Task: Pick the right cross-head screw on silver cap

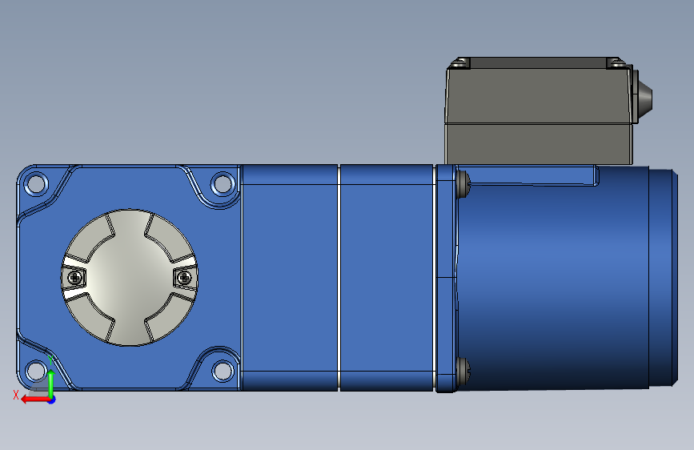Action: click(184, 278)
